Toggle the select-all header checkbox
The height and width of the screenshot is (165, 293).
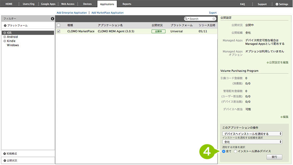pyautogui.click(x=59, y=25)
